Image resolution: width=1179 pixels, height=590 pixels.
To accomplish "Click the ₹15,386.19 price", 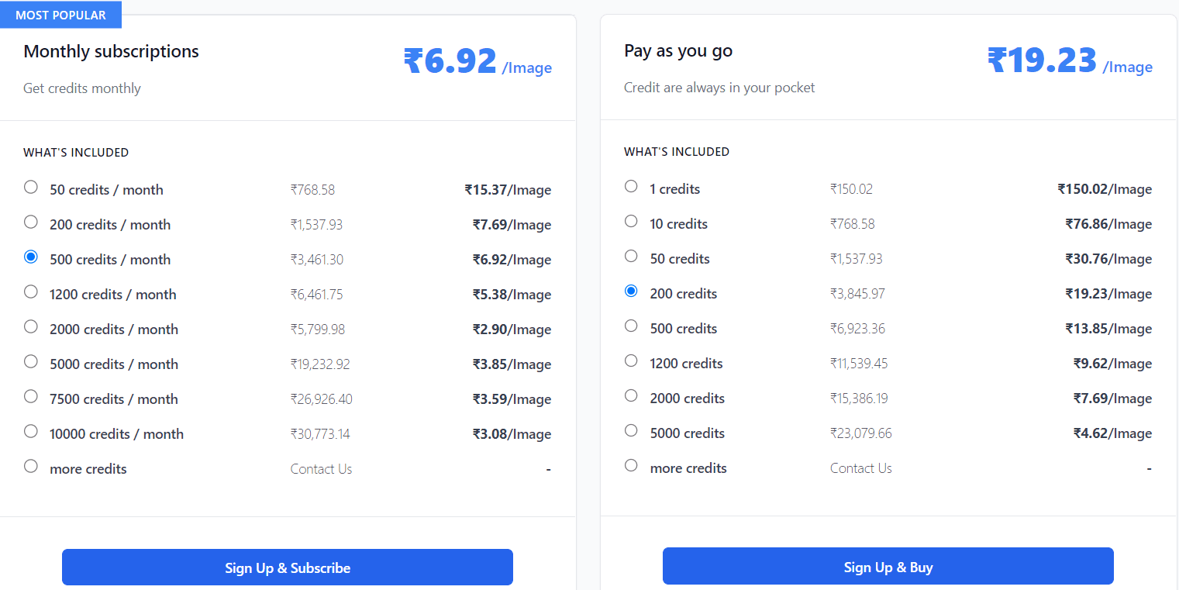I will pos(859,399).
